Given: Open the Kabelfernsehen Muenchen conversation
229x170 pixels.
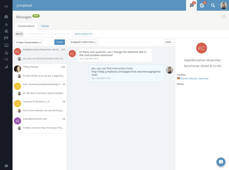Looking at the screenshot, I should tap(40, 55).
